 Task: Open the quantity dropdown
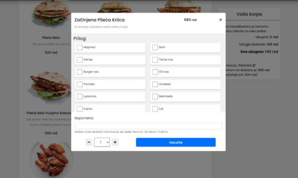point(102,142)
